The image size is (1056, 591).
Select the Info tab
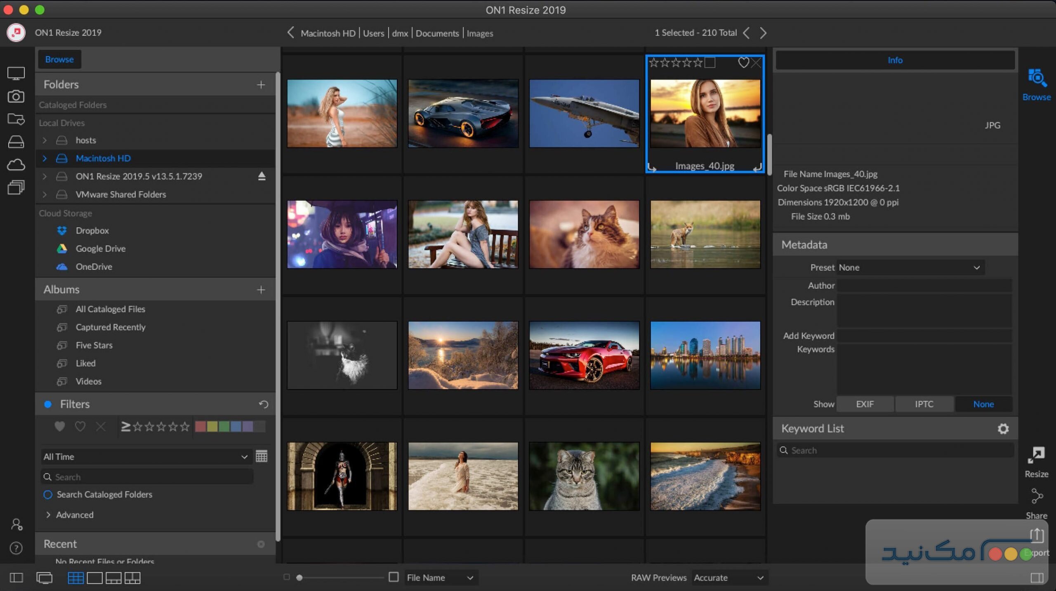pyautogui.click(x=895, y=60)
